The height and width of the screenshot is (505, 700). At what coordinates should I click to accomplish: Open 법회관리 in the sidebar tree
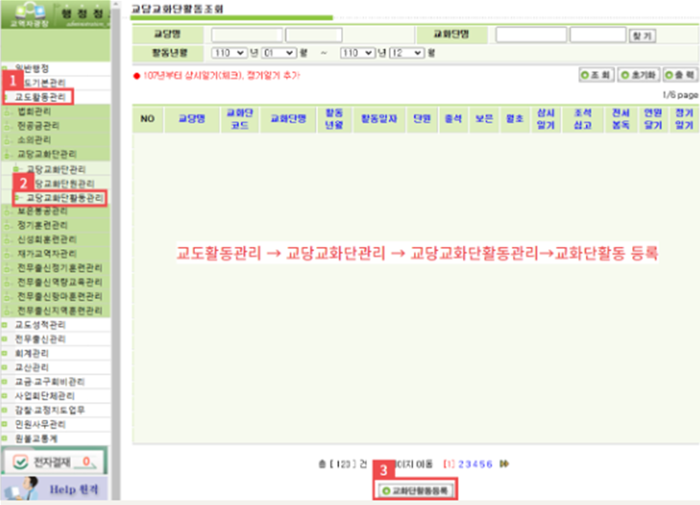[x=34, y=111]
